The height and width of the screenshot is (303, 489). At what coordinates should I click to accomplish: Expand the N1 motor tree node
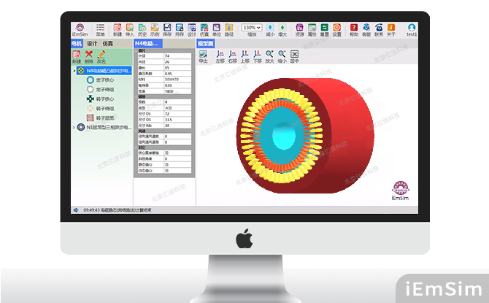coord(73,126)
